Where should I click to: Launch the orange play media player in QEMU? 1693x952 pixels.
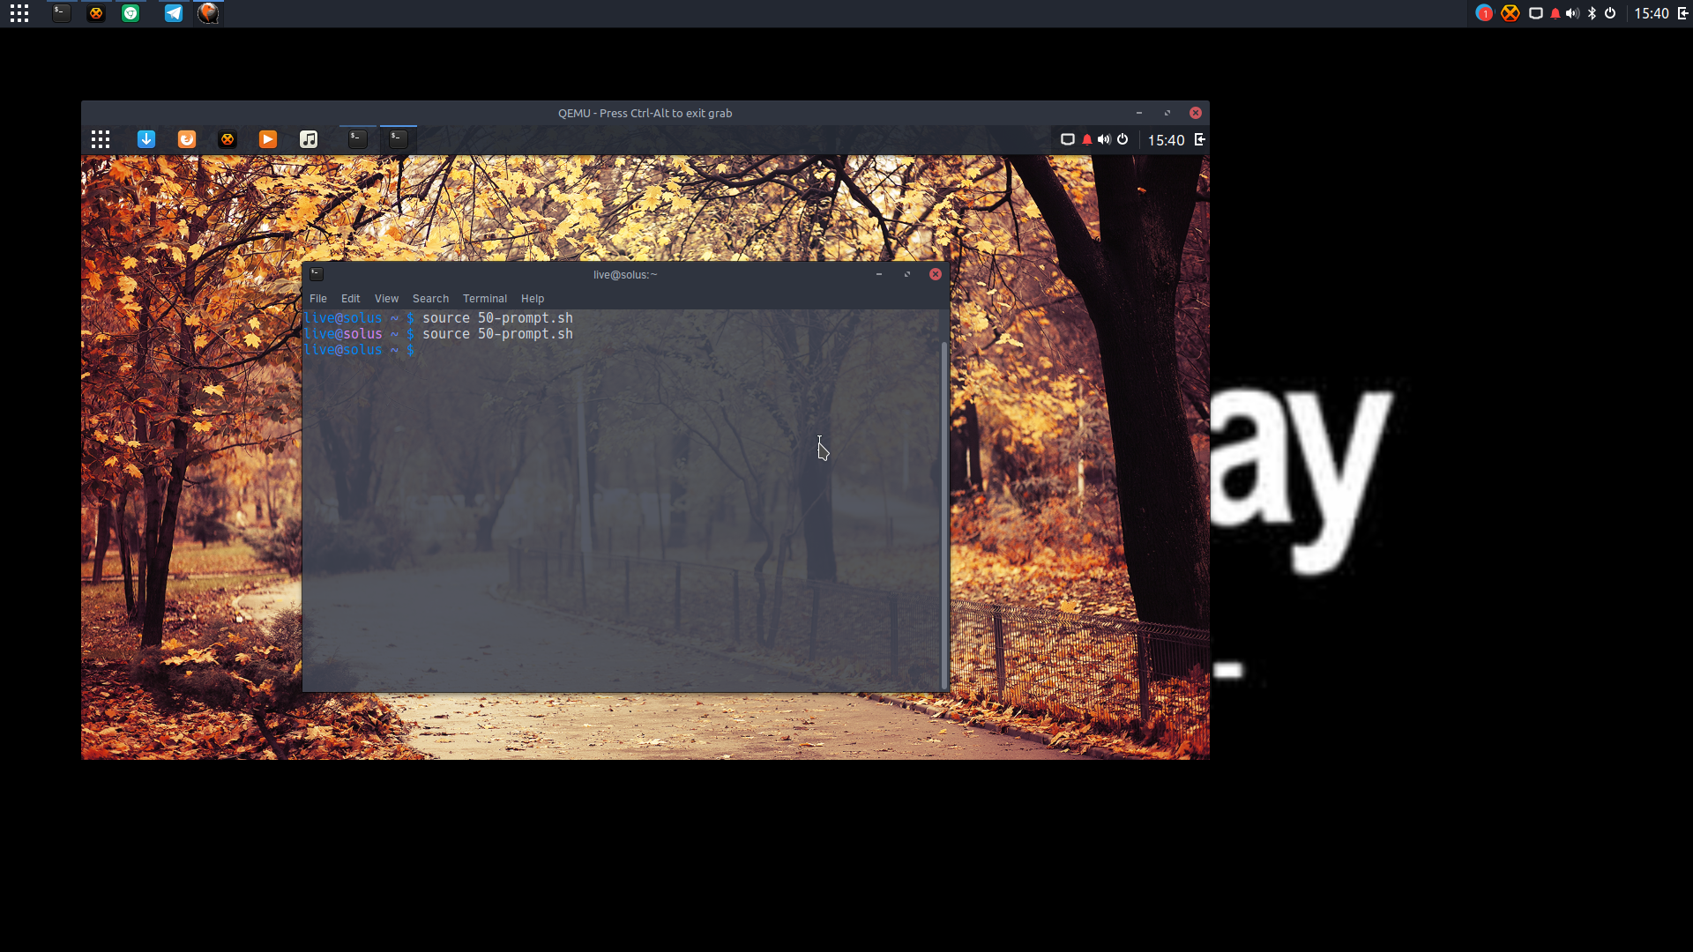(x=268, y=139)
